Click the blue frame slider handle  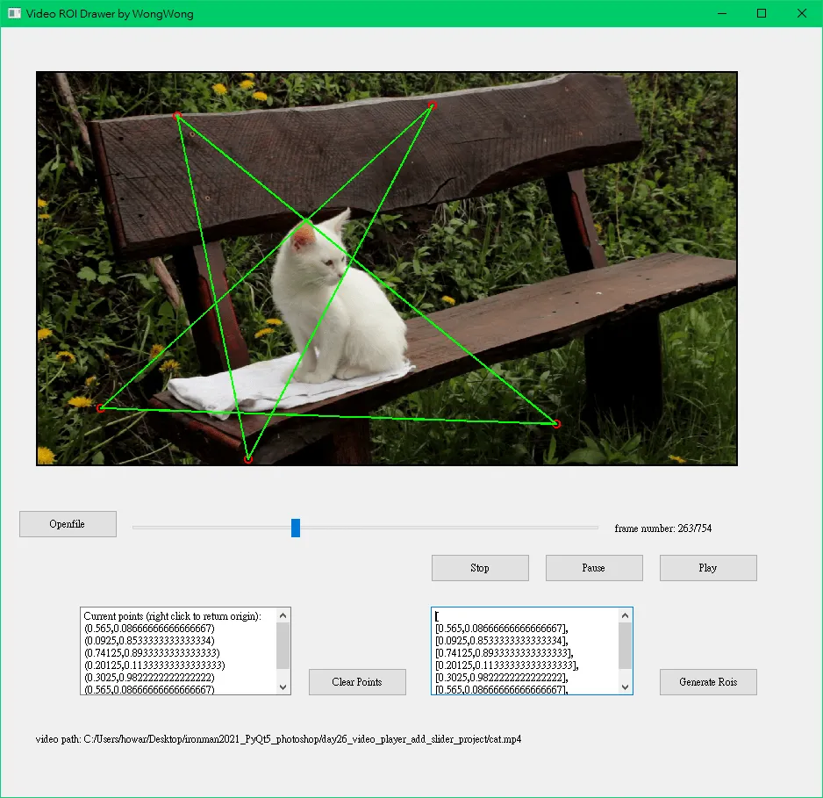point(296,528)
